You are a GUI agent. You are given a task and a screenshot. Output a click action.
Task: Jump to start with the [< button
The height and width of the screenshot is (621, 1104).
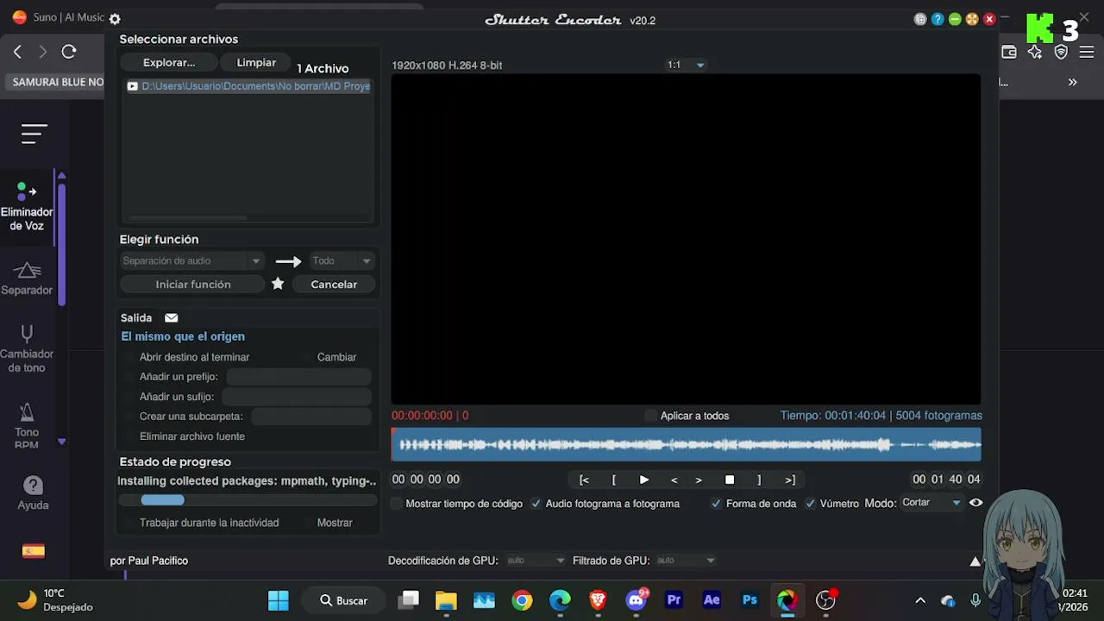point(584,480)
